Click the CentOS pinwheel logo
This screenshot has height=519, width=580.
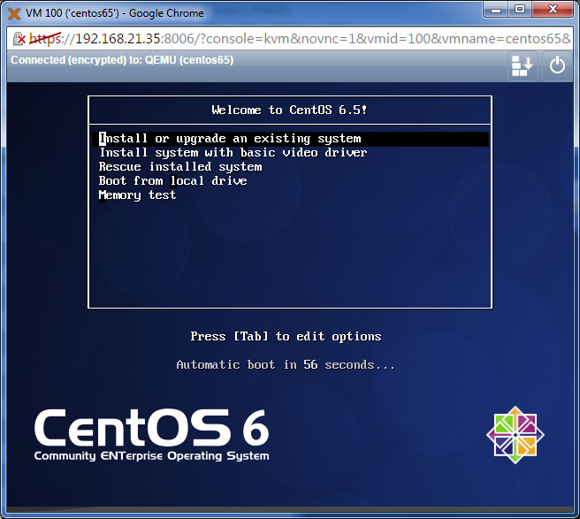[x=515, y=435]
